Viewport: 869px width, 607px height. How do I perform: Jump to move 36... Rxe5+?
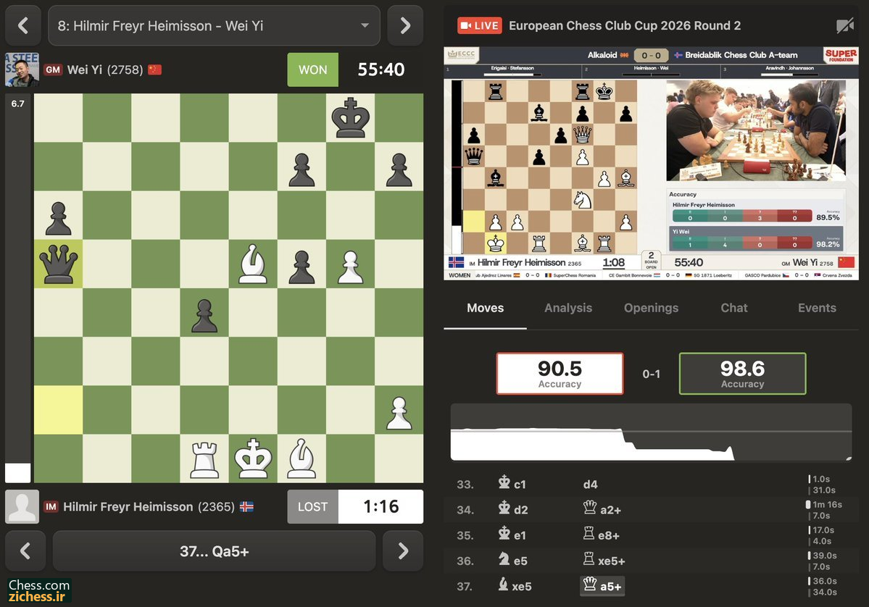[x=604, y=561]
